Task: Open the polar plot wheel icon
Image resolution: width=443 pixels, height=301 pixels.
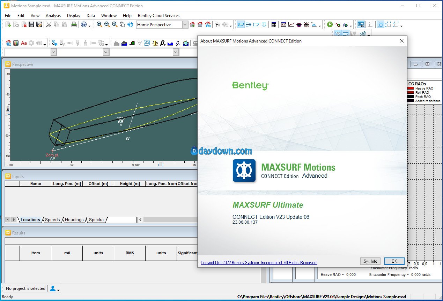Action: click(307, 24)
